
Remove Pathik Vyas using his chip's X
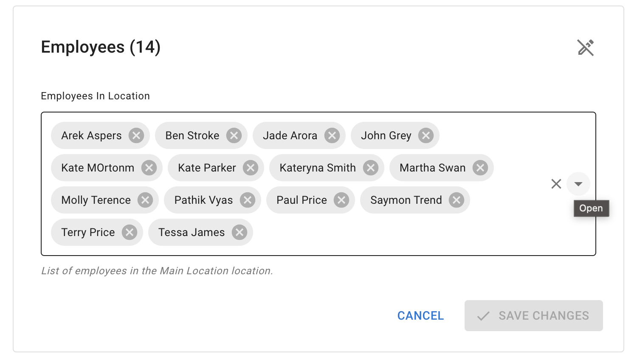248,200
